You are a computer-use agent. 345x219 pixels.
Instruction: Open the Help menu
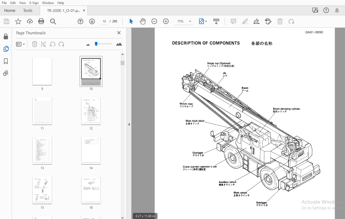(x=61, y=3)
